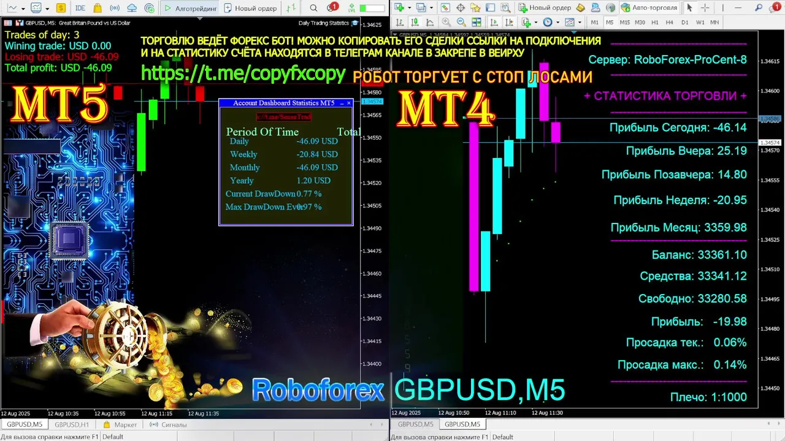
Task: Open Strategy Tester magnifier icon in MT4
Action: [x=506, y=7]
